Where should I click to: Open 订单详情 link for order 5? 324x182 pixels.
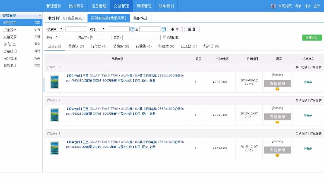click(x=316, y=67)
